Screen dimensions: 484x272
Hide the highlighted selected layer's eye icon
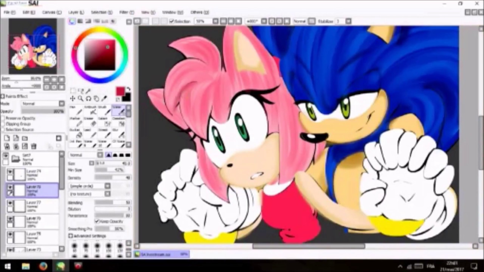coord(10,188)
